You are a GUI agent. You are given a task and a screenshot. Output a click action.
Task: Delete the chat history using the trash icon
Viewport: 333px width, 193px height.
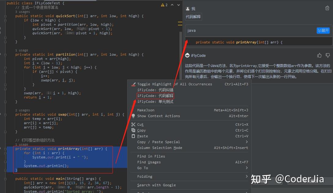327,9
